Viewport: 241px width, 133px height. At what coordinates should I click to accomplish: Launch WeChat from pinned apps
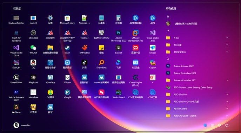coord(33,49)
